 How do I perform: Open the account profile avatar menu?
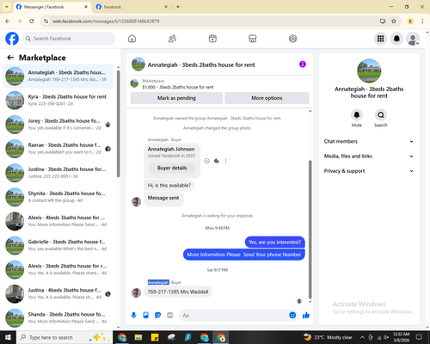click(x=413, y=39)
